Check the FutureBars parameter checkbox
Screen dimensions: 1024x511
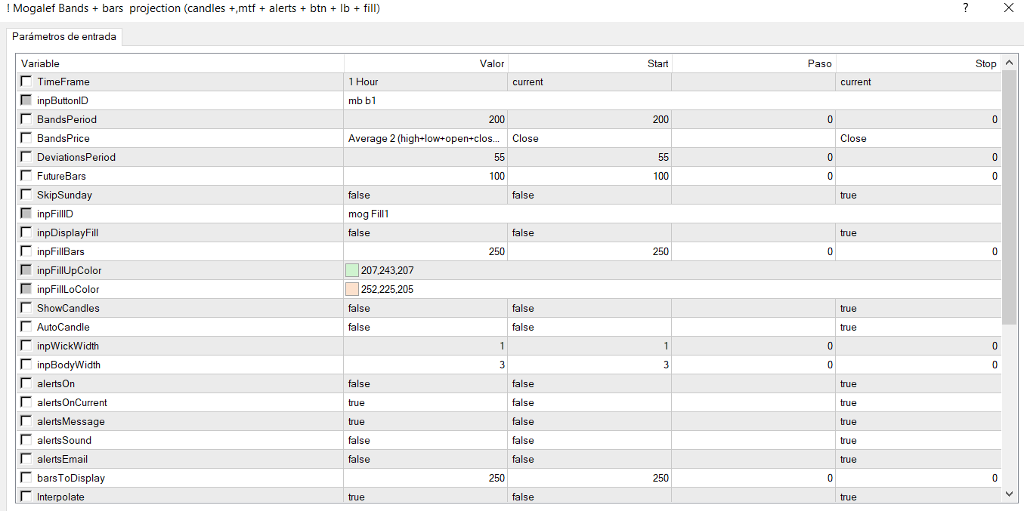[26, 176]
